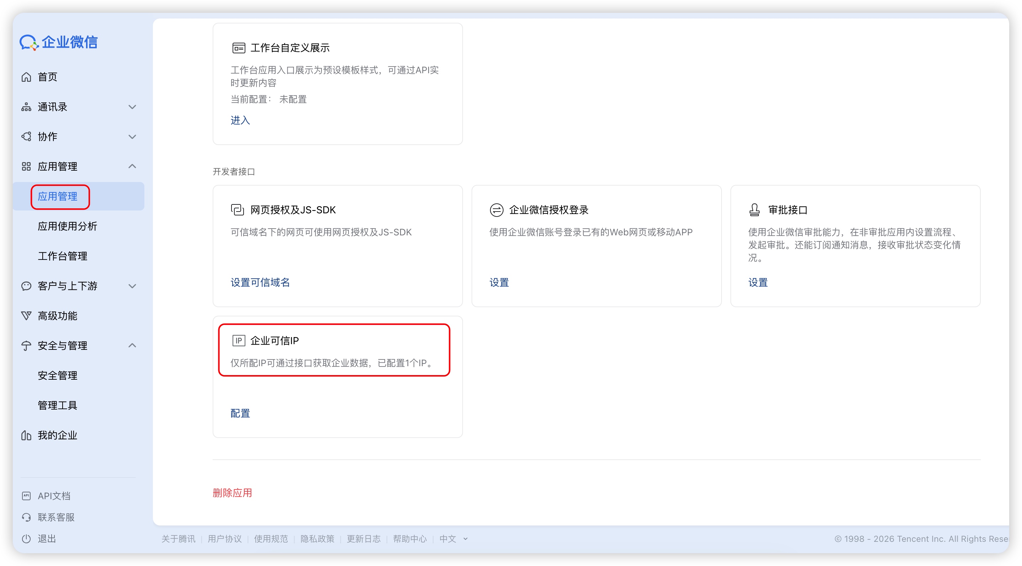1022x566 pixels.
Task: Click the 通讯录 organization icon
Action: pyautogui.click(x=26, y=107)
